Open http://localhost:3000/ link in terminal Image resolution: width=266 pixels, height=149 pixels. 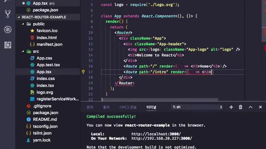tap(156, 134)
